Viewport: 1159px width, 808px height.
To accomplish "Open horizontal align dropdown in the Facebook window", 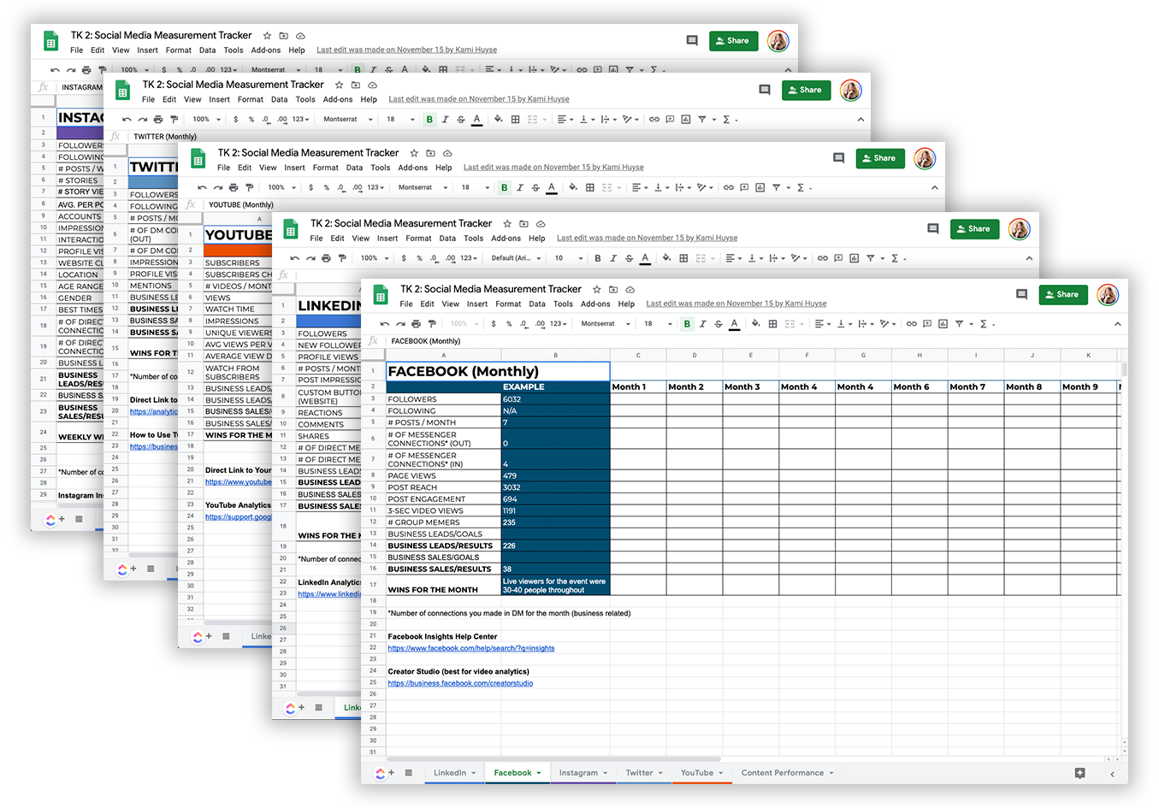I will pos(821,324).
